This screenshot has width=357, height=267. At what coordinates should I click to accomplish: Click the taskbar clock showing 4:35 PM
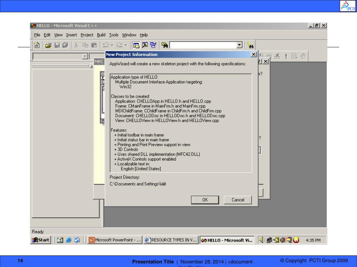point(313,240)
